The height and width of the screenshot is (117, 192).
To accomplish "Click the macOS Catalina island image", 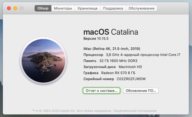I will (43, 61).
